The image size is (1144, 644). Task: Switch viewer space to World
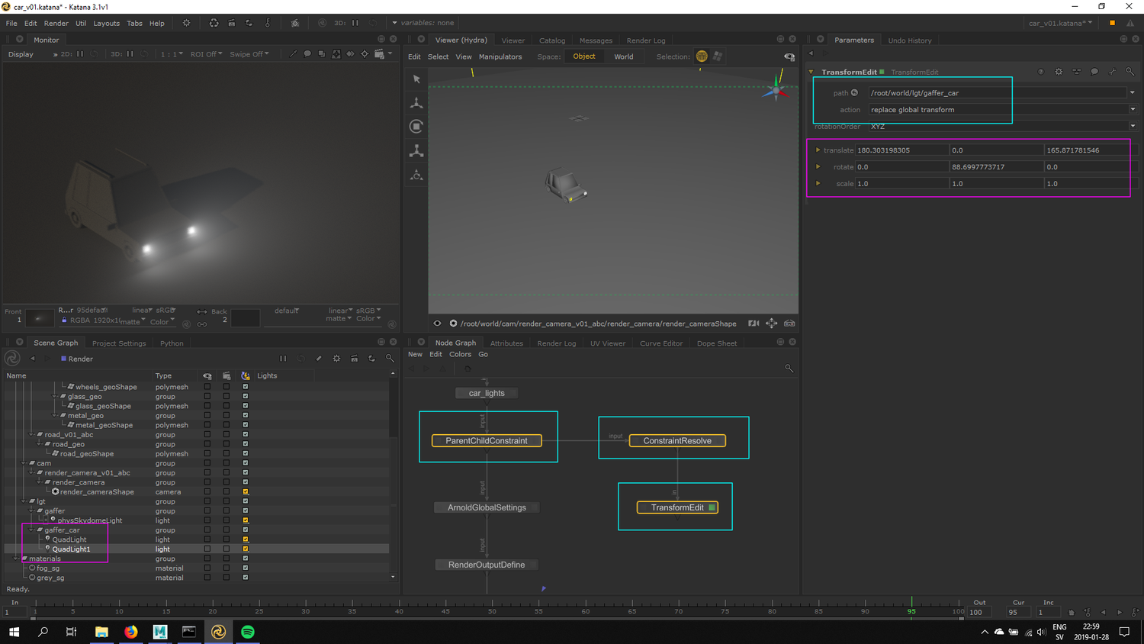tap(623, 56)
